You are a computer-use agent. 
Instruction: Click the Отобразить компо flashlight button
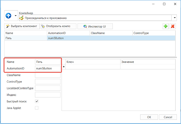(58, 26)
